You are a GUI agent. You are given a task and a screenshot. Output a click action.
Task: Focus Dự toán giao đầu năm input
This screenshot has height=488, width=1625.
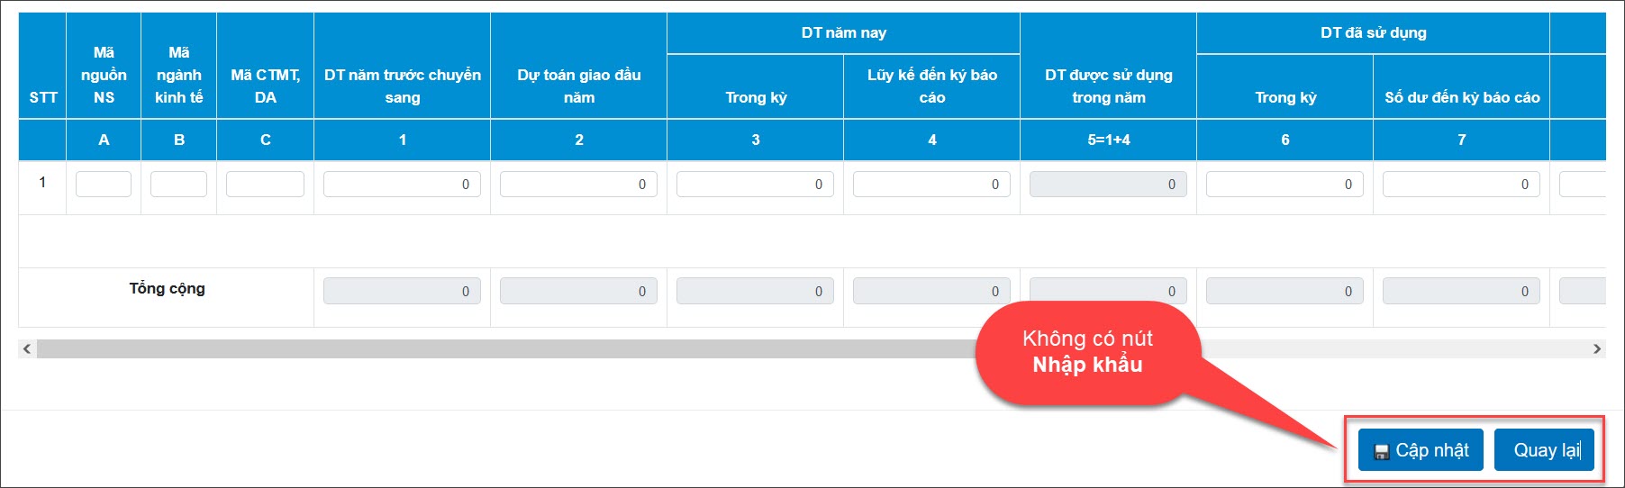point(578,184)
